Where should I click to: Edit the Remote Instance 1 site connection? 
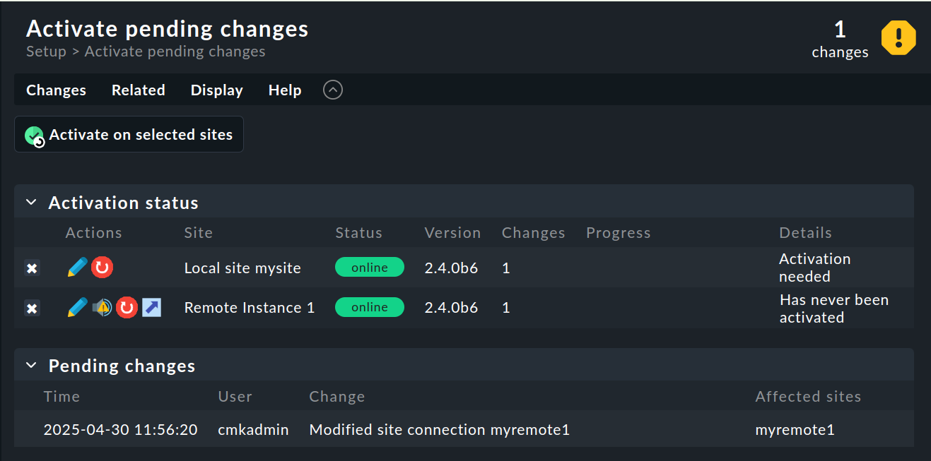(x=77, y=307)
